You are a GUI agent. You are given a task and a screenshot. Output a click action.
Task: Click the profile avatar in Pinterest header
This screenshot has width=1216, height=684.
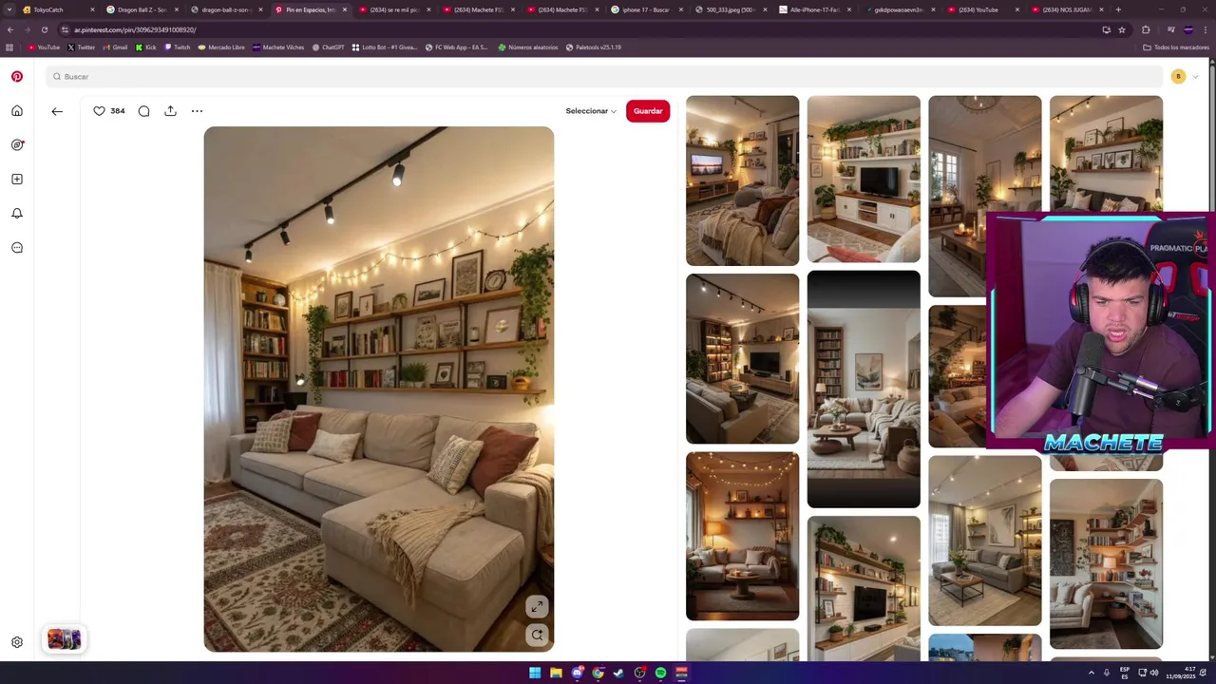click(1178, 77)
